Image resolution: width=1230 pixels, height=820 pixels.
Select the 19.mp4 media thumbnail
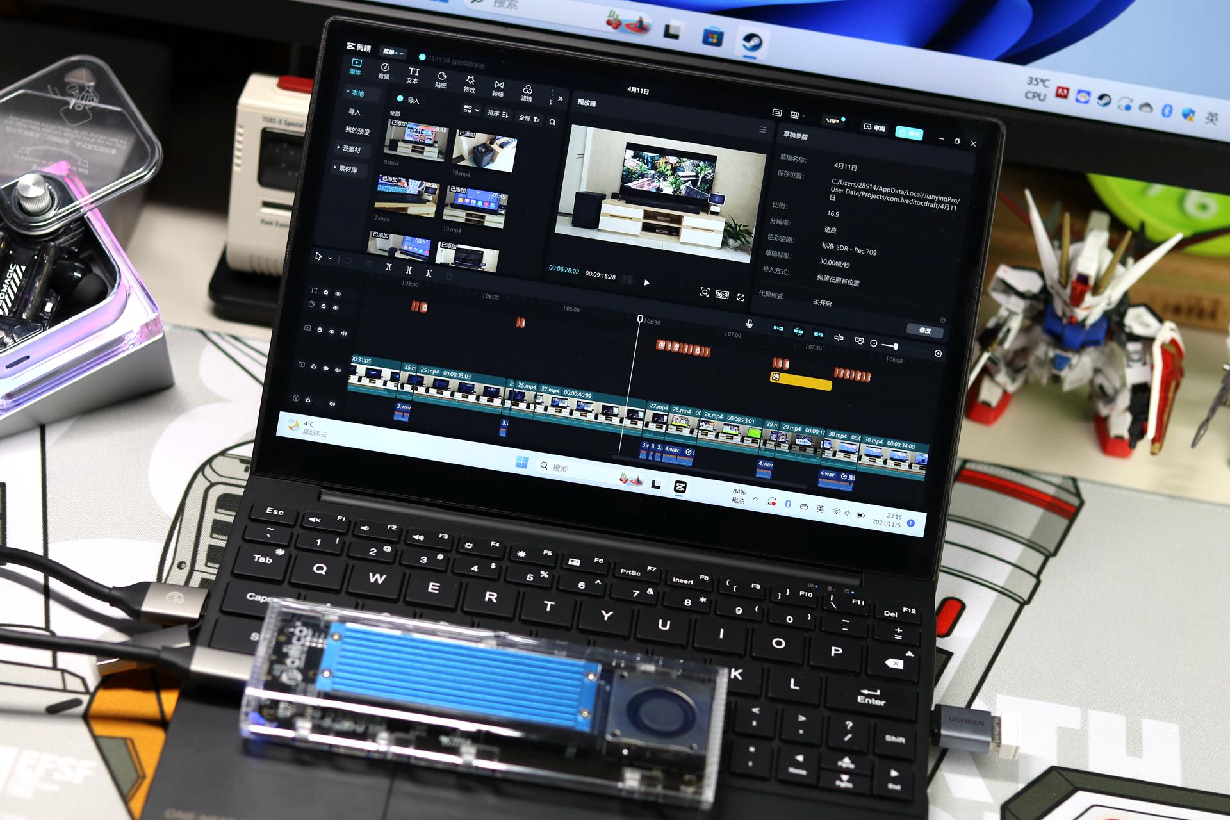tap(484, 151)
